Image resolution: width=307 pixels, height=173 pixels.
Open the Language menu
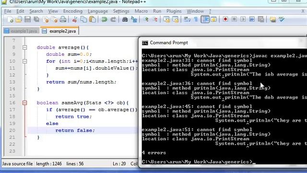tap(98, 11)
